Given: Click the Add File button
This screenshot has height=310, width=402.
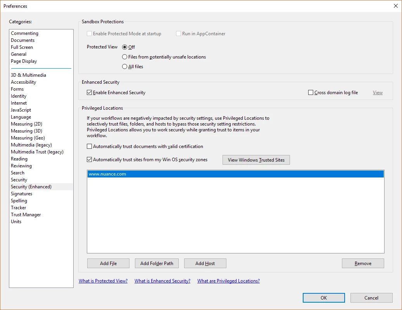Looking at the screenshot, I should [108, 263].
